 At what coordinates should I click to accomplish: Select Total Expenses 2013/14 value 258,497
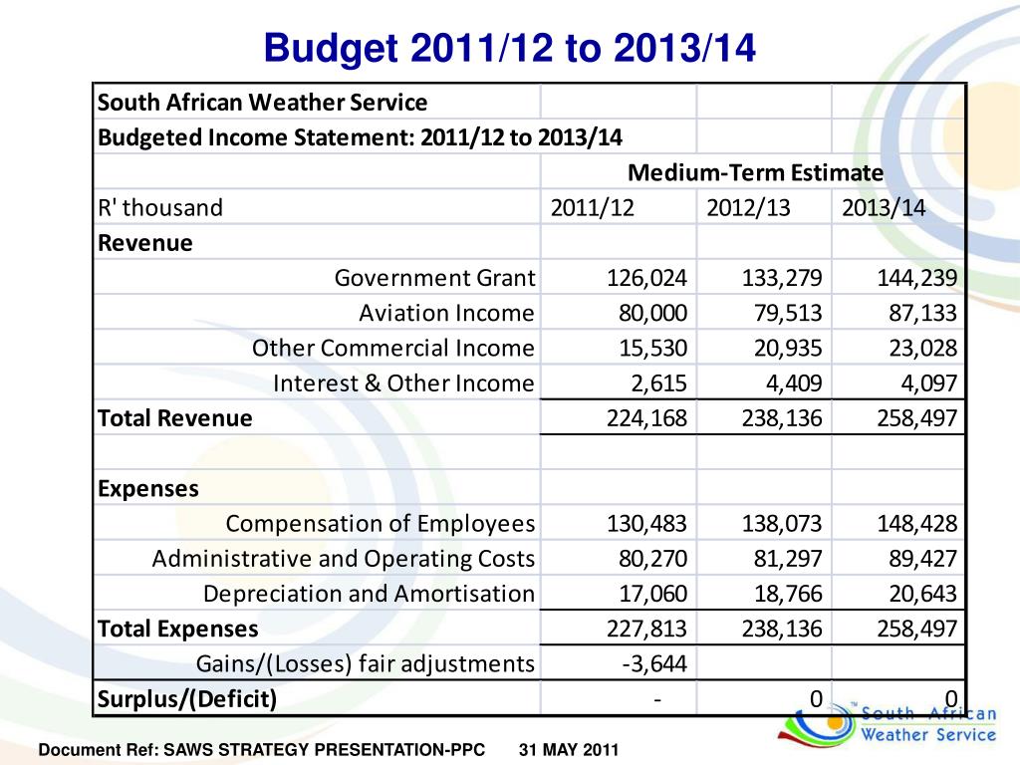[x=917, y=630]
